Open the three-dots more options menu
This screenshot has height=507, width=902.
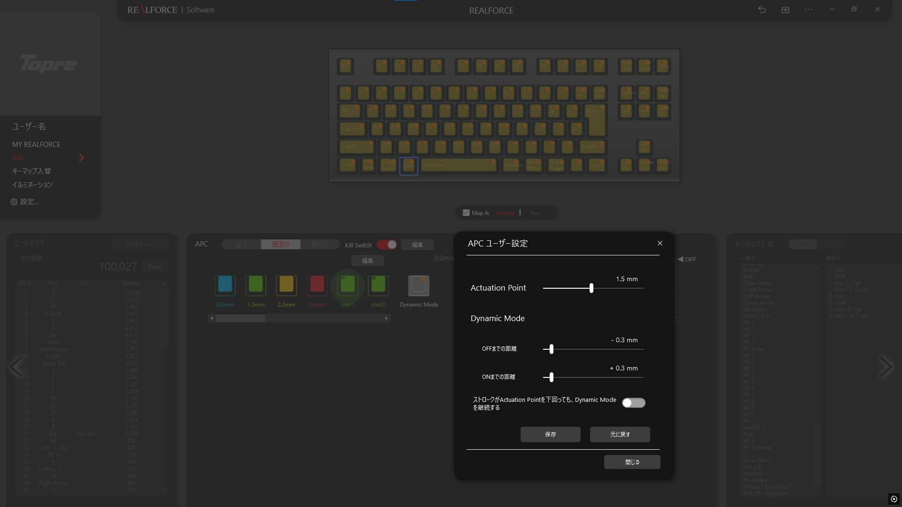808,10
